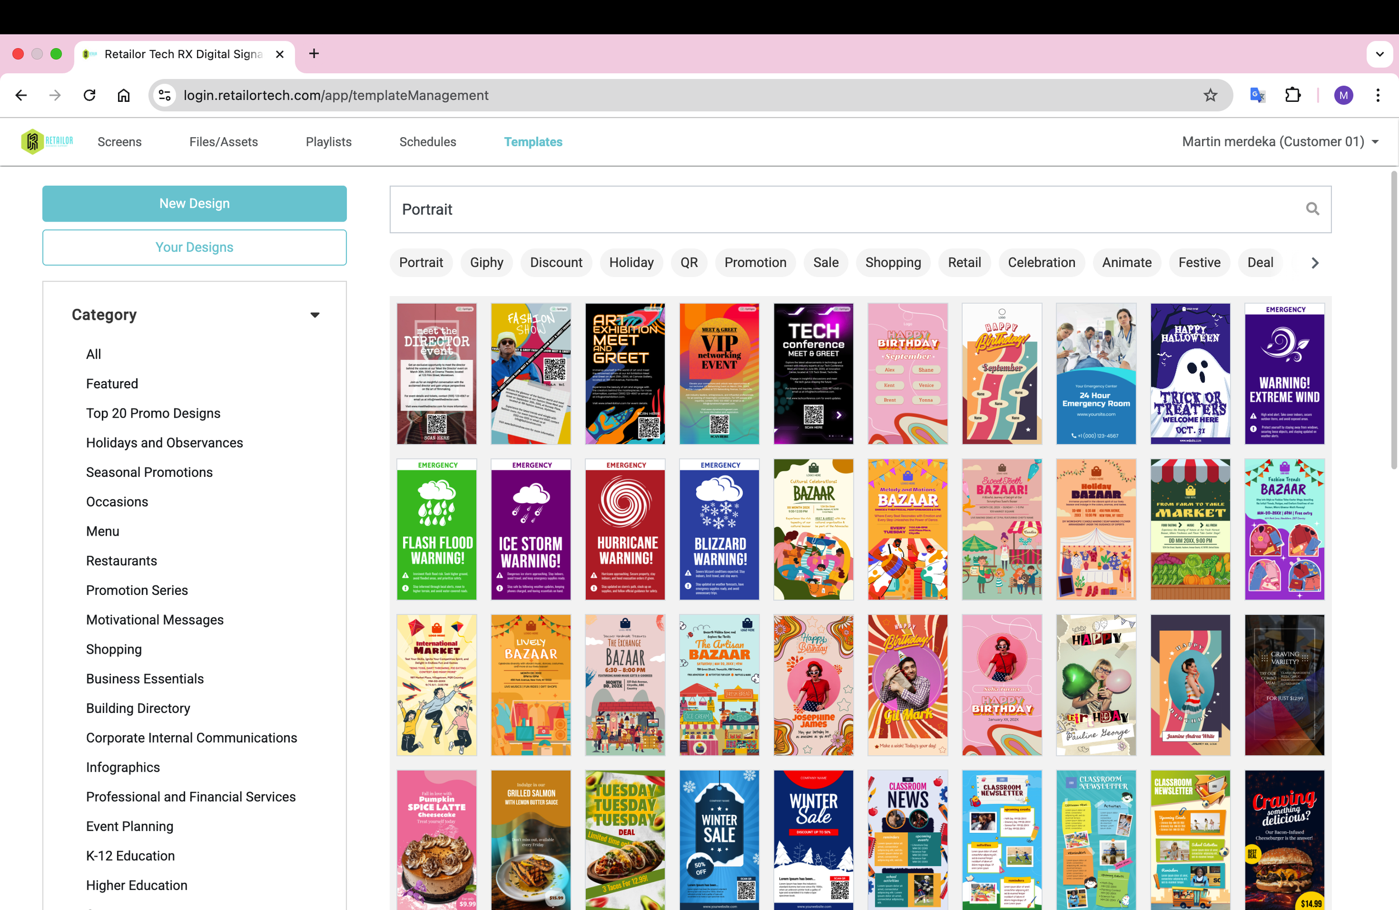Collapse the Category section
This screenshot has width=1399, height=910.
(315, 315)
